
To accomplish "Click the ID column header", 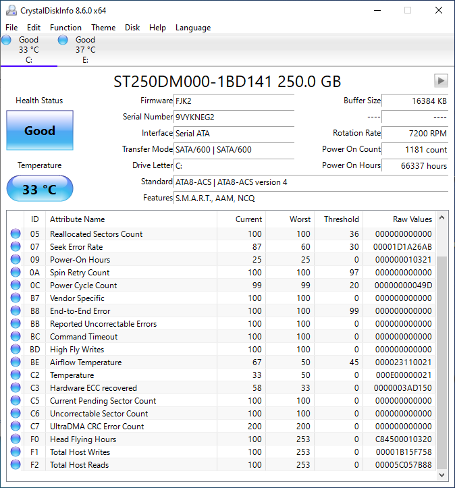I will coord(34,219).
